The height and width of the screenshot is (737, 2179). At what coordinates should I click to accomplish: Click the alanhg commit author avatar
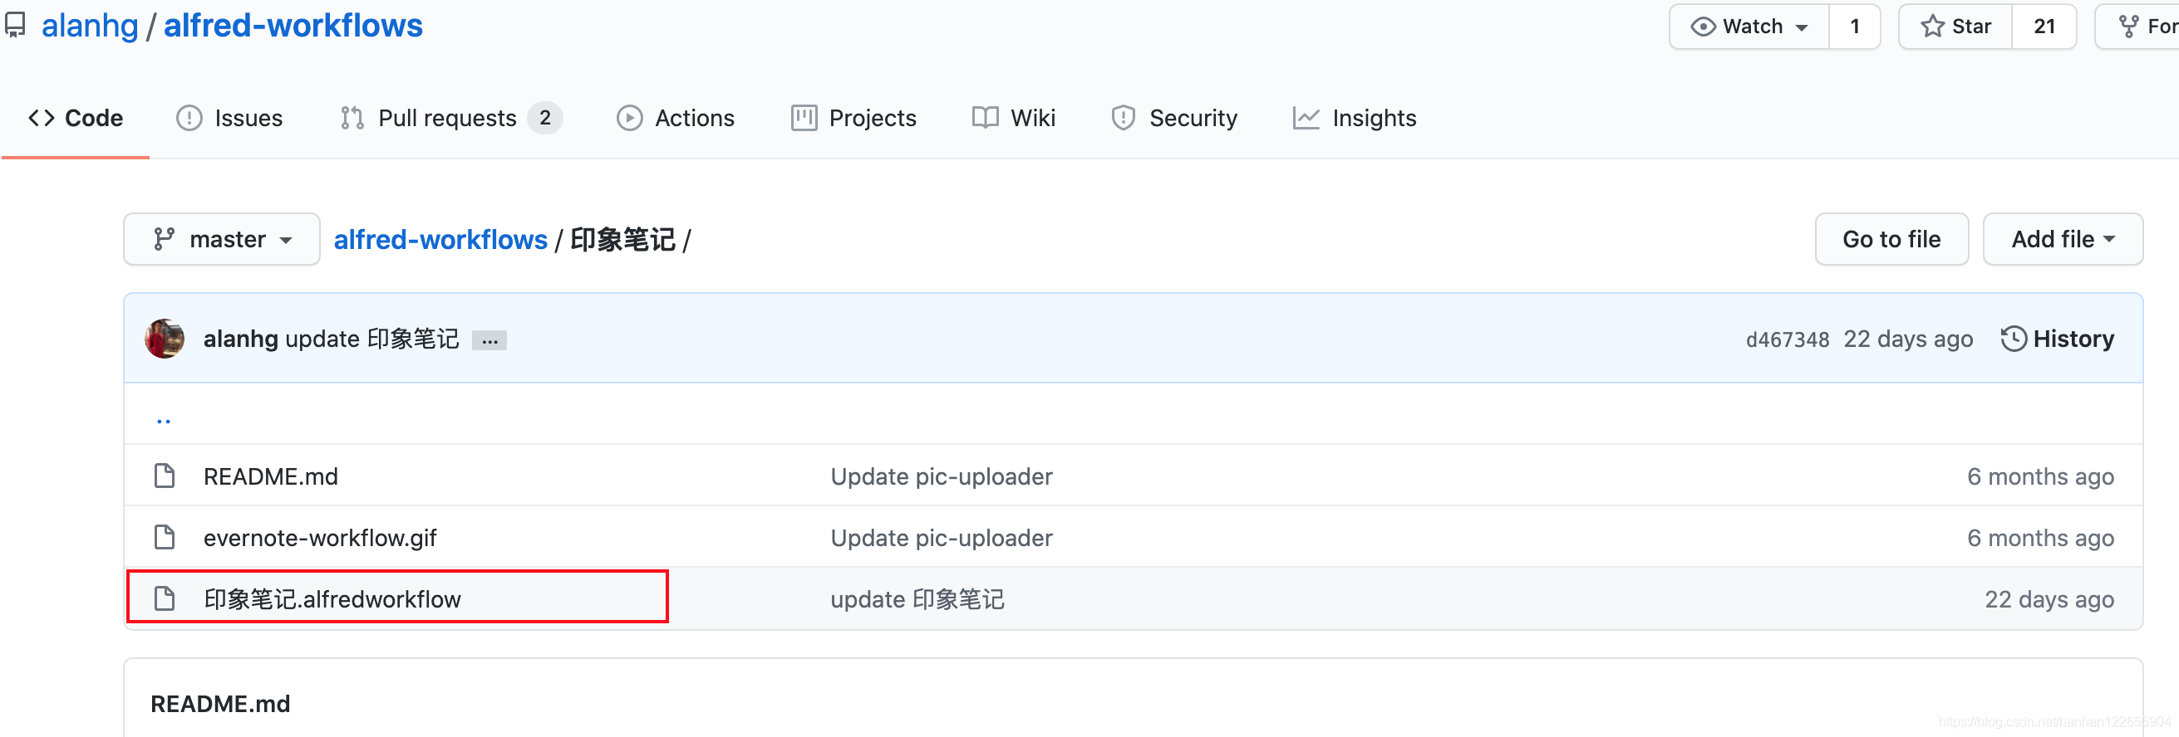click(x=164, y=339)
